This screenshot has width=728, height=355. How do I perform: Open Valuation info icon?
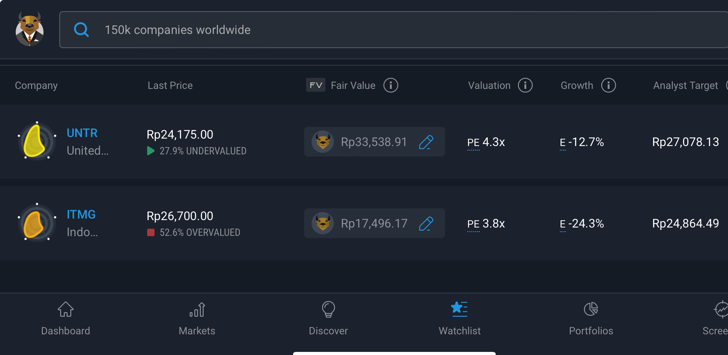click(x=525, y=85)
